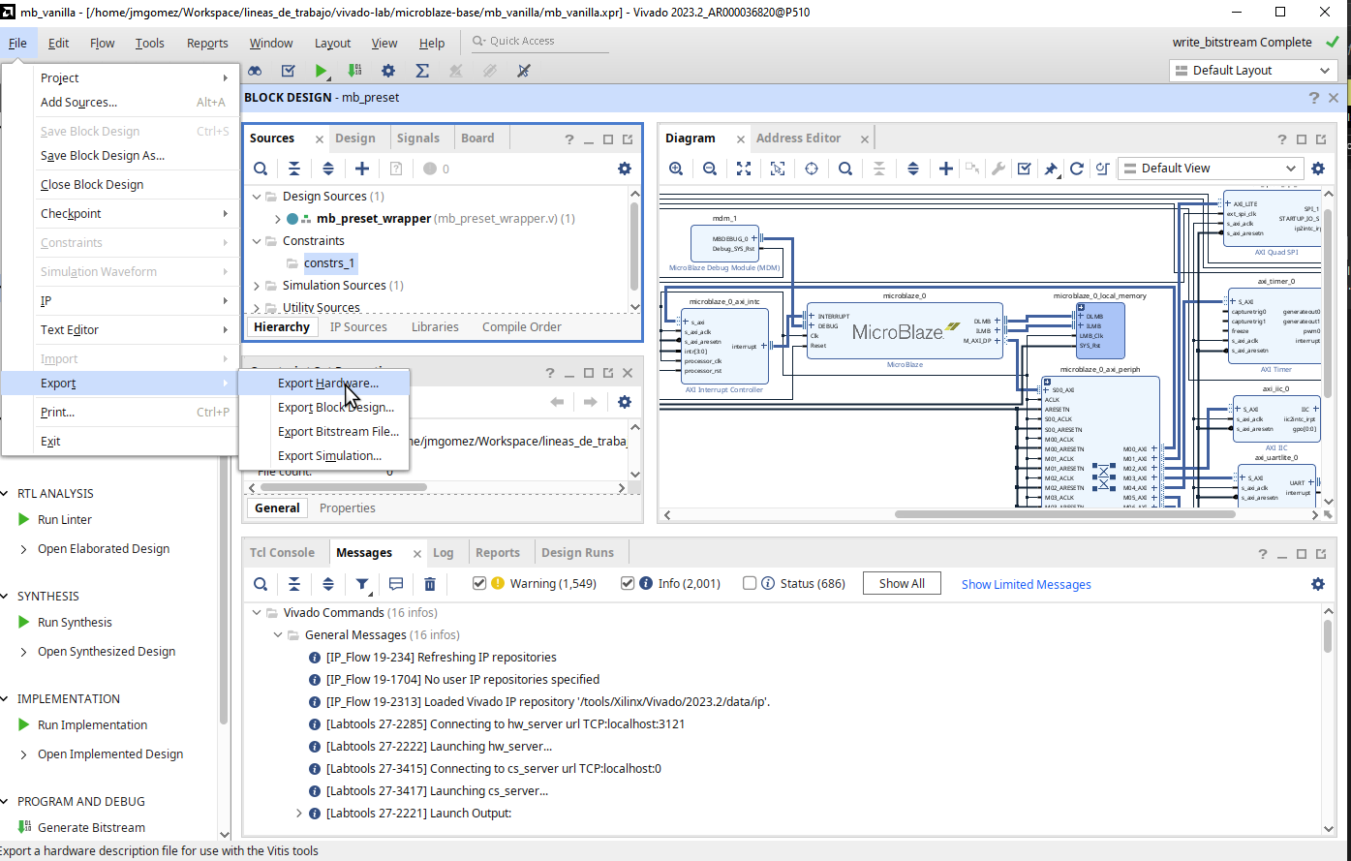Open the Default View dropdown in Diagram
The width and height of the screenshot is (1351, 861).
pyautogui.click(x=1211, y=169)
